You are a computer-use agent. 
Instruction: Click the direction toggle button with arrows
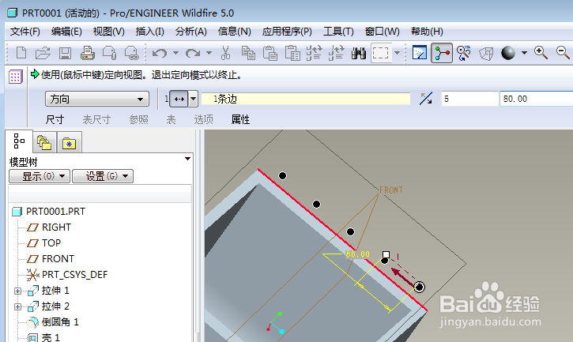(x=179, y=99)
